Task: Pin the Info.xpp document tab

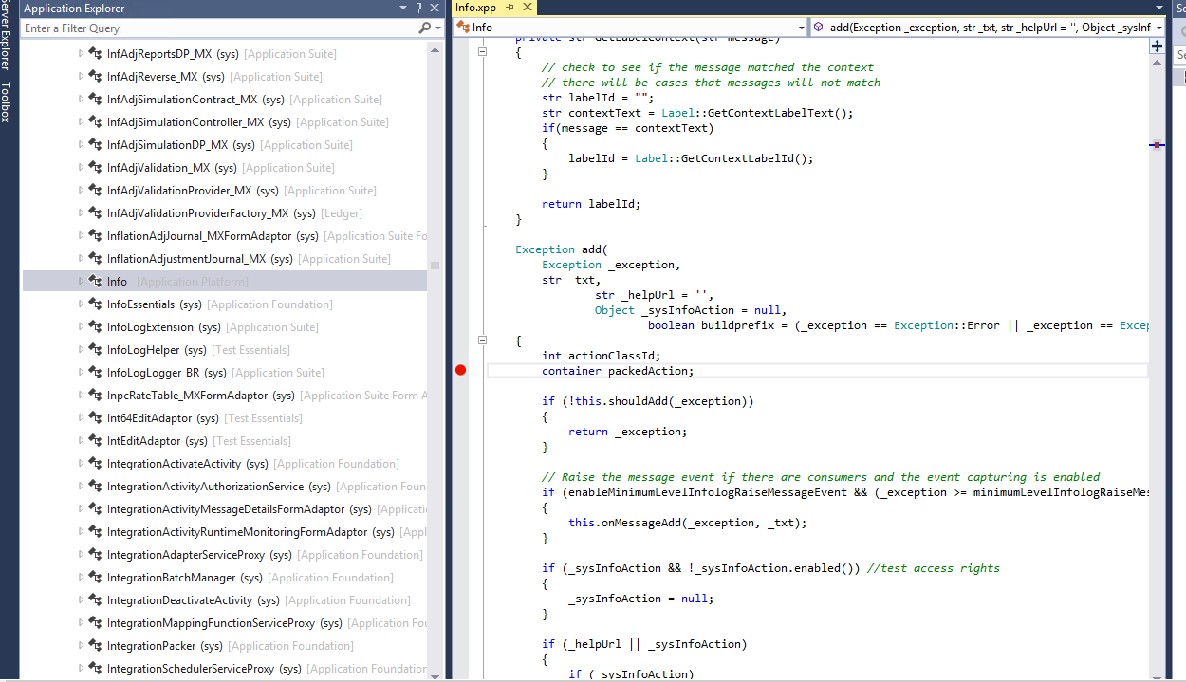Action: 509,8
